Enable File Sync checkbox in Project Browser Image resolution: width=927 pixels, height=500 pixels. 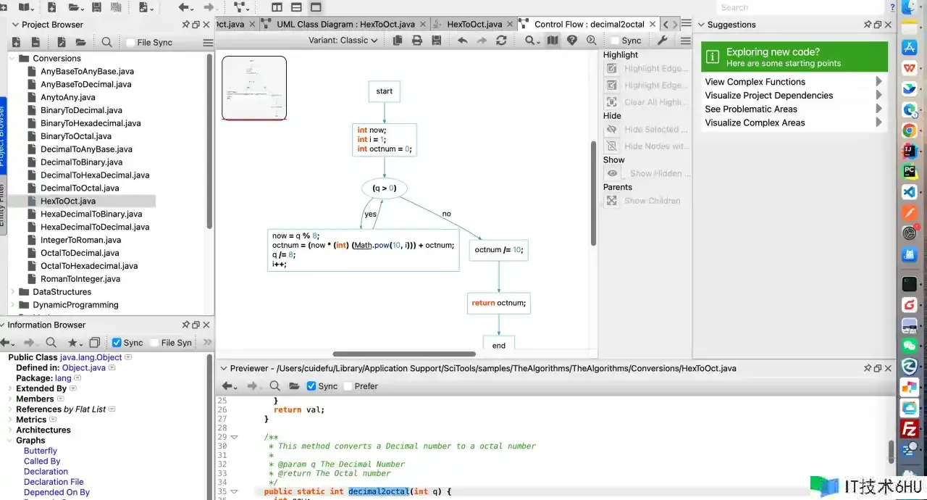click(131, 43)
